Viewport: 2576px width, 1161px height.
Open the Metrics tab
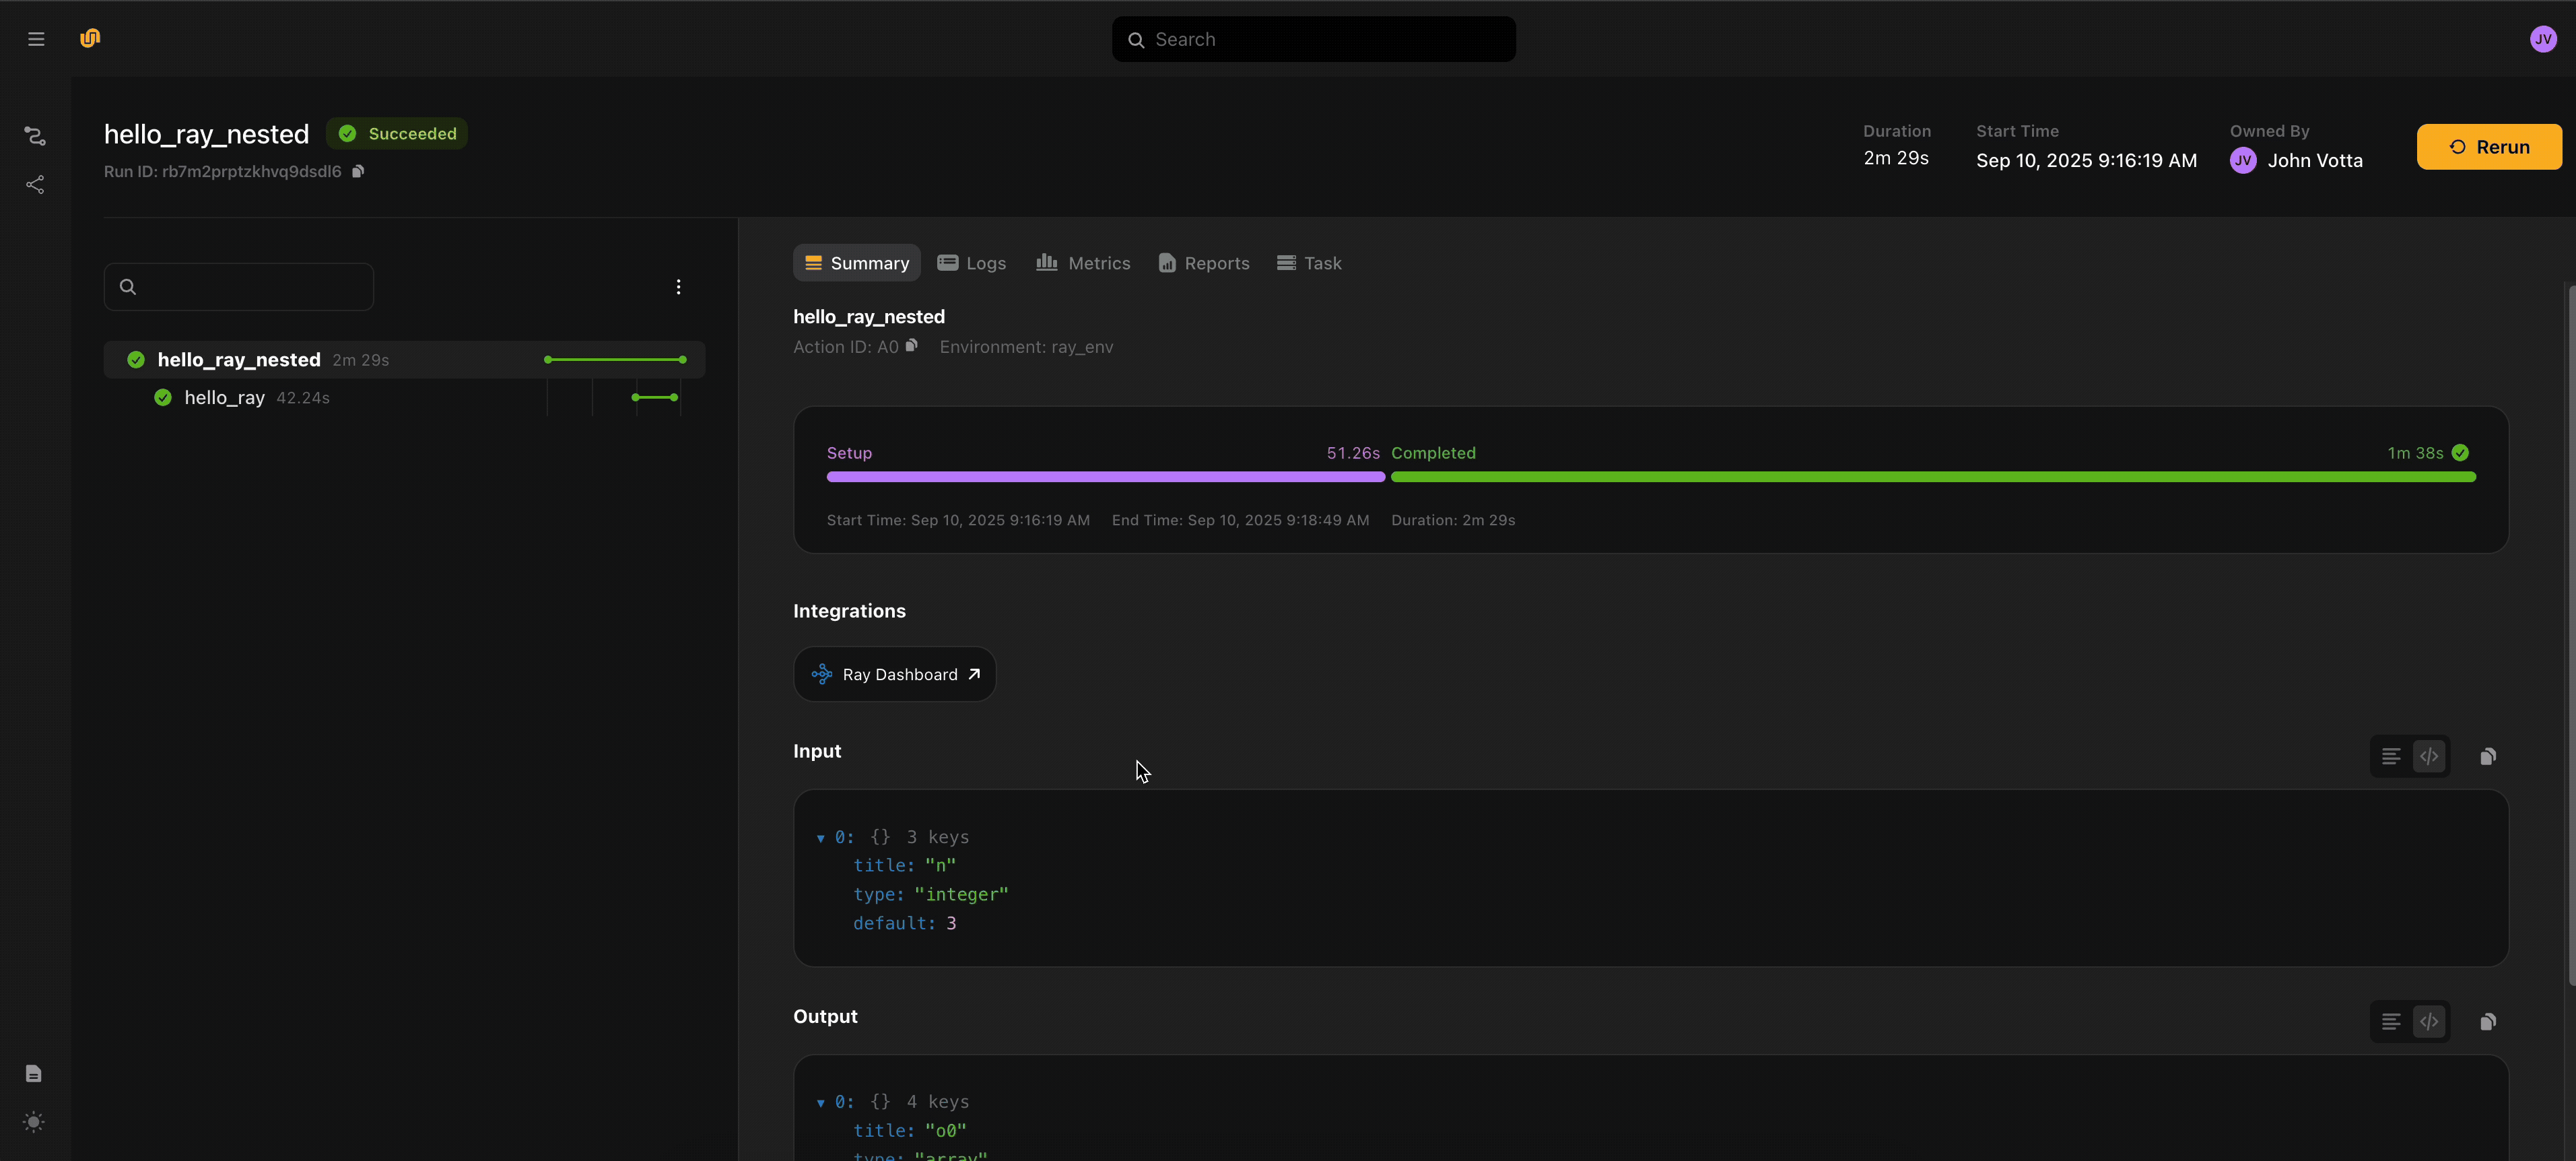(1083, 263)
